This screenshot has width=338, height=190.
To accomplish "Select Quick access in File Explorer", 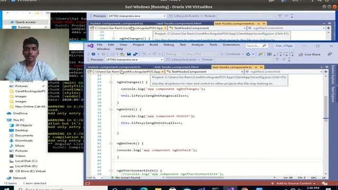I will point(25,22).
